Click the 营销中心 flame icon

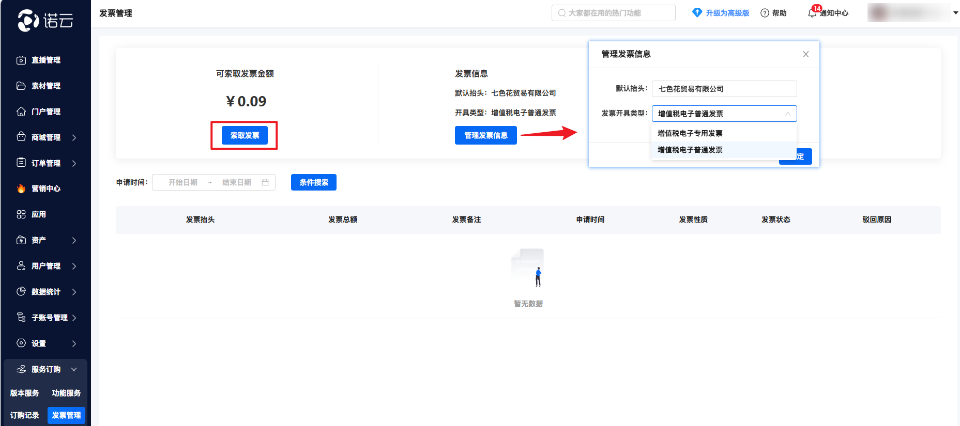[21, 188]
